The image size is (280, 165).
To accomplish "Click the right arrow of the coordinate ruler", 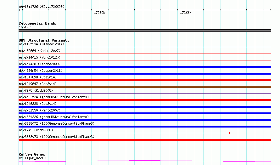I will (x=270, y=10).
